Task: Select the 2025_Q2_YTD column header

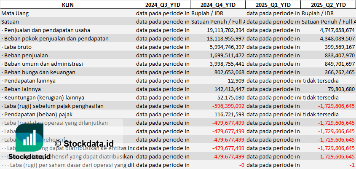Action: coord(328,5)
